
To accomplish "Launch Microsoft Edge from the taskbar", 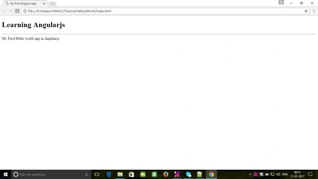I will [109, 174].
